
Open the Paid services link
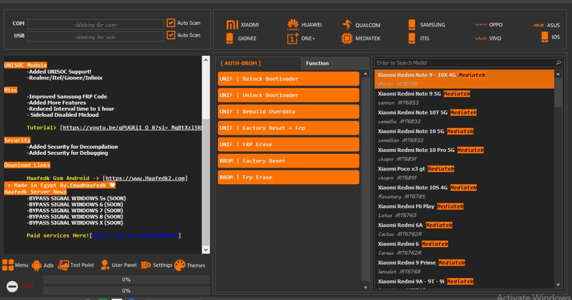click(135, 236)
